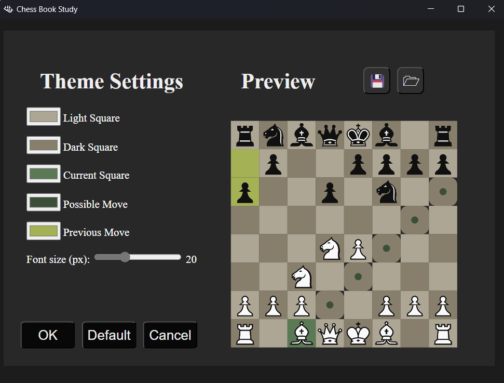Click the Chess Book Study title bar icon
This screenshot has height=383, width=504.
pyautogui.click(x=8, y=9)
